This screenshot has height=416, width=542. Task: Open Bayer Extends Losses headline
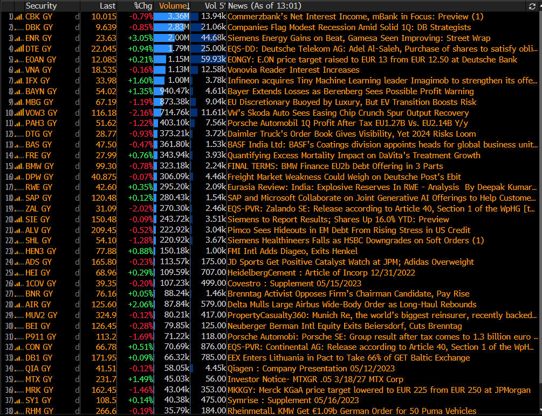[351, 91]
